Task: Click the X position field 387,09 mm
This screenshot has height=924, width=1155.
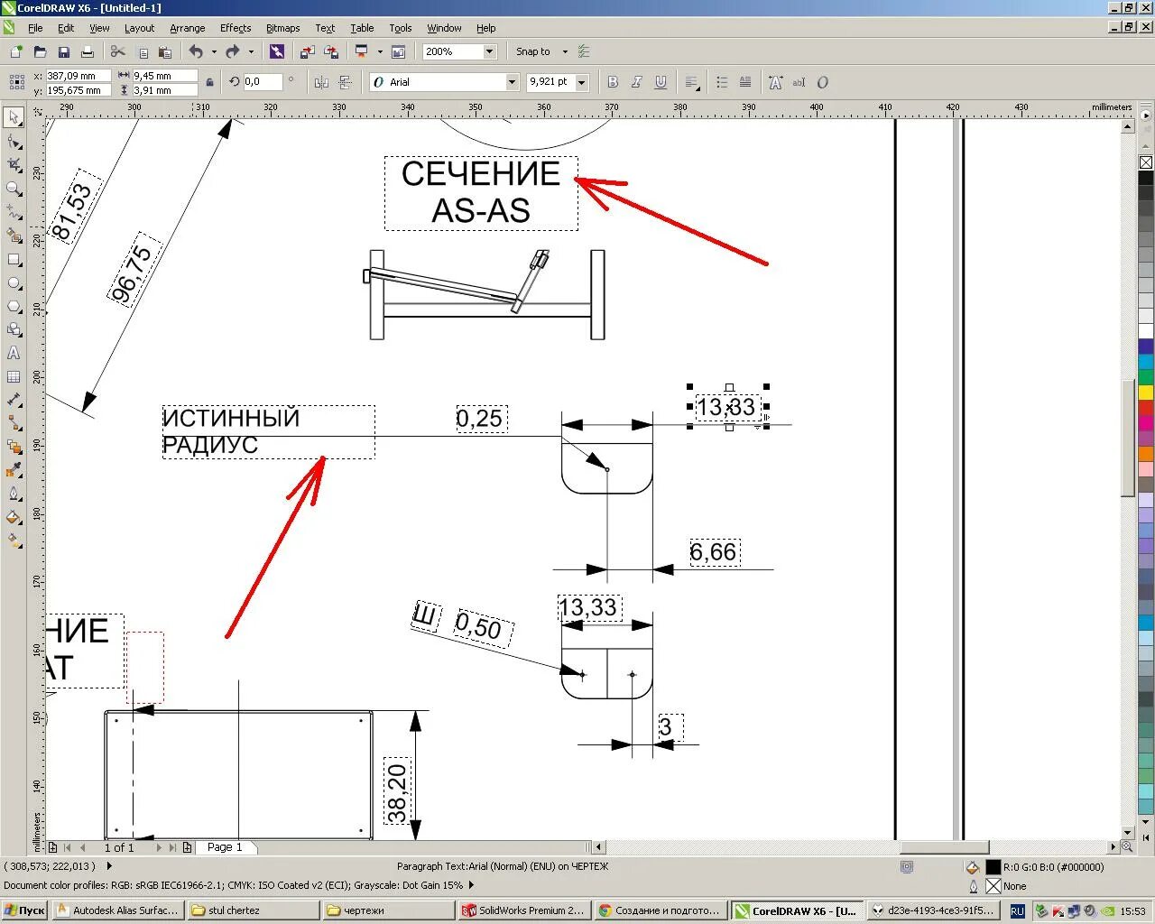Action: [x=79, y=76]
